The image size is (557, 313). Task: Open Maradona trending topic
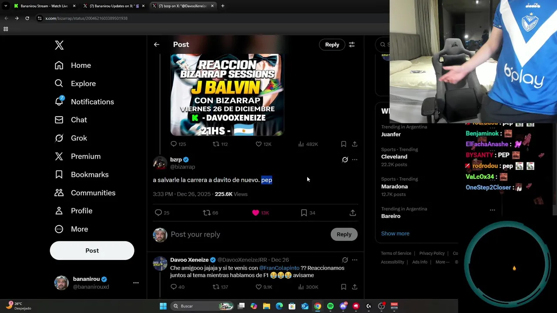click(x=394, y=186)
